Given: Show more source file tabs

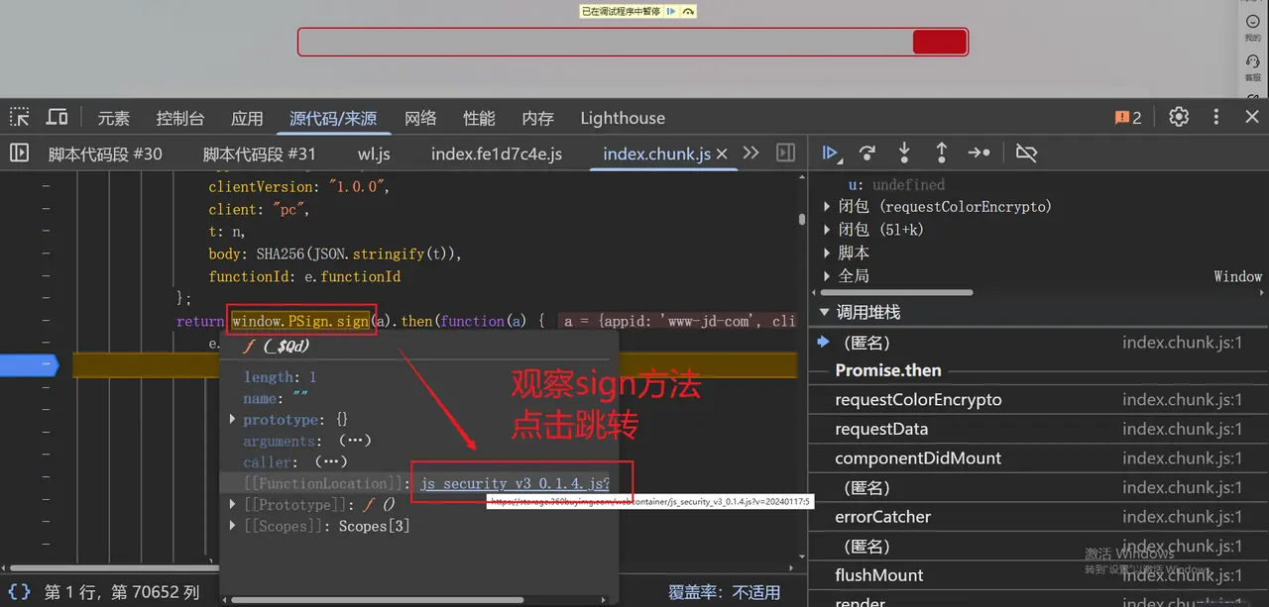Looking at the screenshot, I should tap(750, 153).
